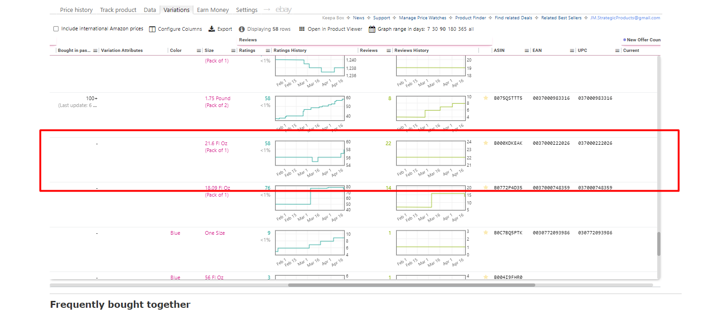Open the Reviews column menu
Viewport: 718px width, 311px height.
[x=389, y=51]
